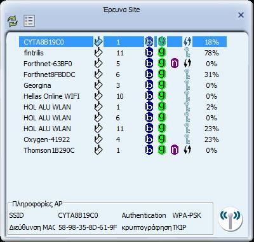Click the 18% signal value for CYTA8B19C0

pyautogui.click(x=211, y=42)
